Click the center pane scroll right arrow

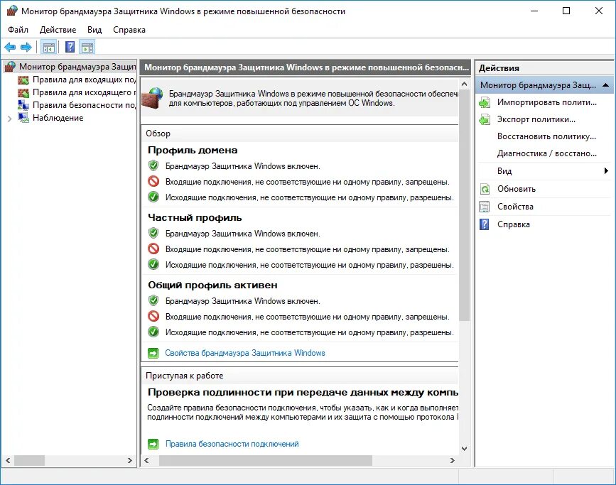(x=453, y=460)
